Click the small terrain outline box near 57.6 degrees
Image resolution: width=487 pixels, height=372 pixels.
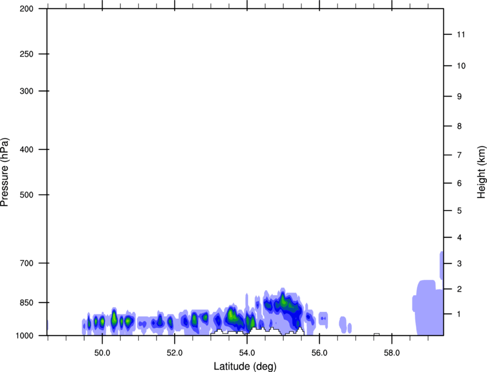click(376, 334)
